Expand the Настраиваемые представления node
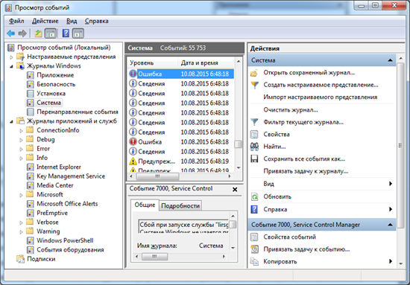This screenshot has width=410, height=285. pyautogui.click(x=11, y=57)
